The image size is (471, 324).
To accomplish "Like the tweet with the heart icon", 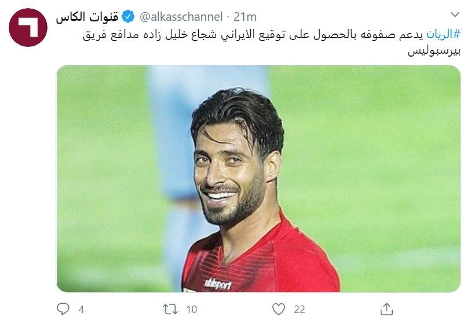I will (x=279, y=309).
